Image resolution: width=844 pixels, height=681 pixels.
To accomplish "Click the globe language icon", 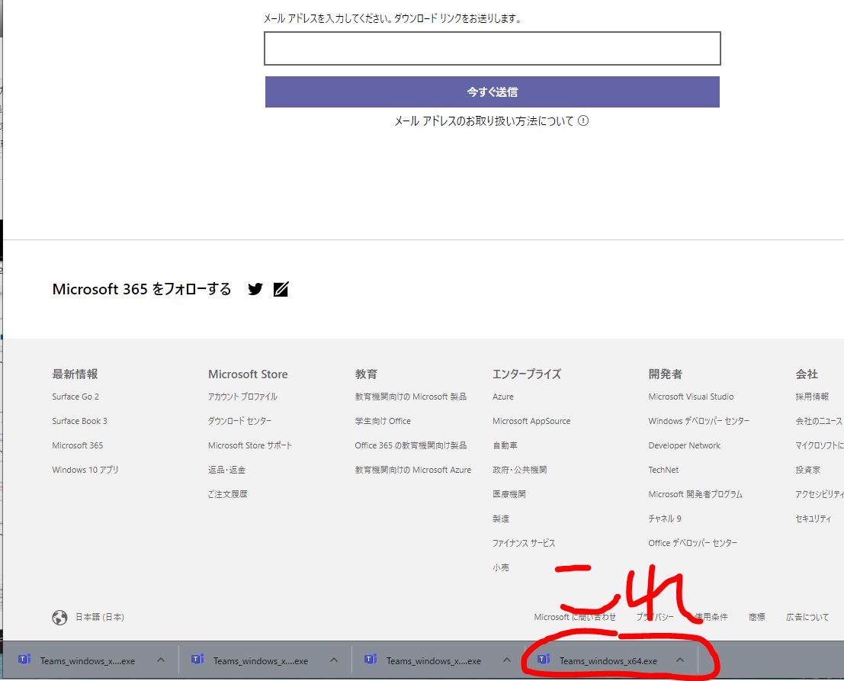I will [x=59, y=618].
